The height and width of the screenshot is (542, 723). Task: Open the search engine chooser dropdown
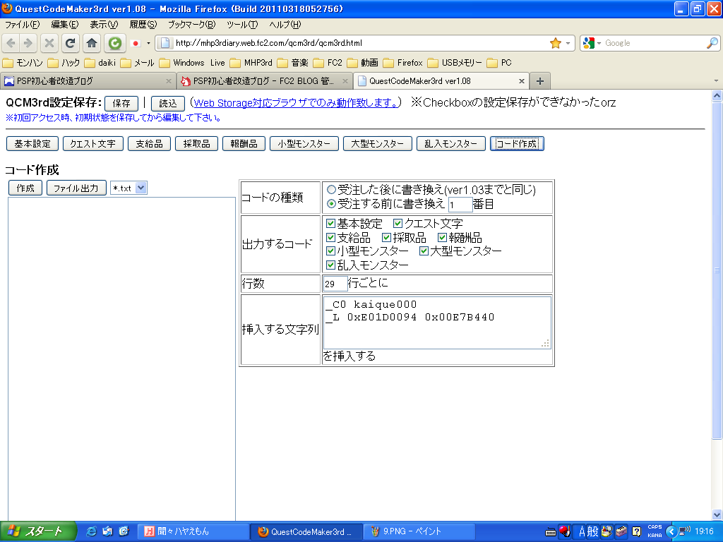pyautogui.click(x=599, y=43)
